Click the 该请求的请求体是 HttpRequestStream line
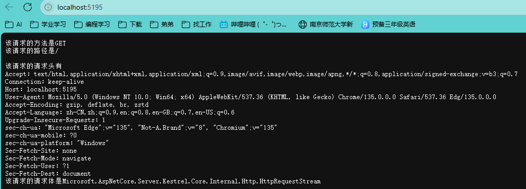 pyautogui.click(x=163, y=181)
